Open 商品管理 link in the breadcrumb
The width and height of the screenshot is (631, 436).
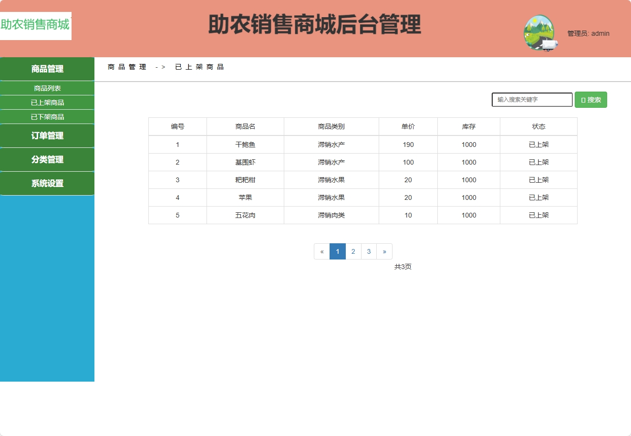(x=126, y=67)
